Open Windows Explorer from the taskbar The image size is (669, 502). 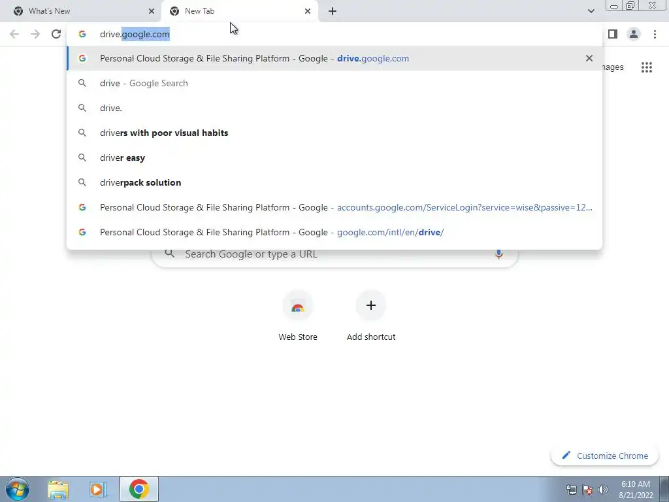point(58,489)
